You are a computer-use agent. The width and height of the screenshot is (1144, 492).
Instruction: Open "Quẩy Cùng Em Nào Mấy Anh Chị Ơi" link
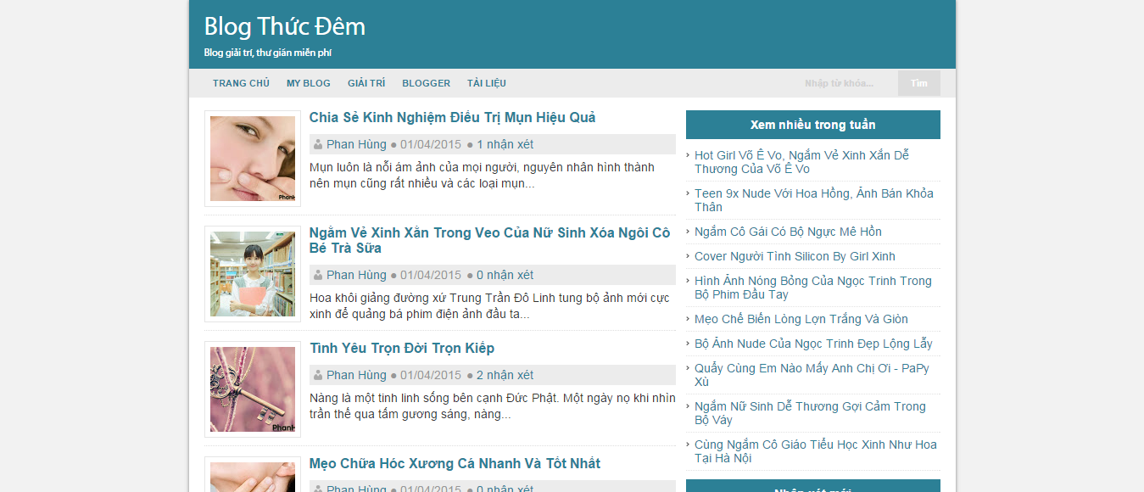click(x=812, y=375)
